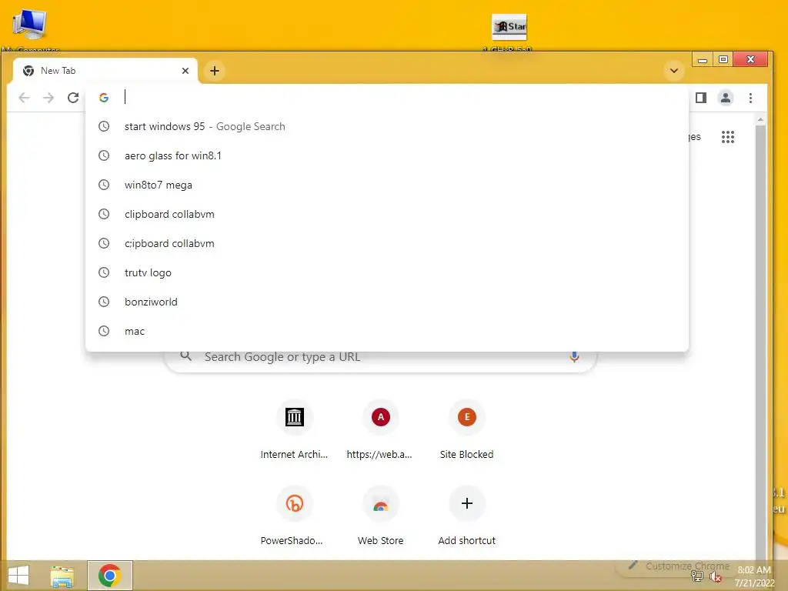This screenshot has height=591, width=788.
Task: Minimize the Chrome window
Action: [x=703, y=60]
